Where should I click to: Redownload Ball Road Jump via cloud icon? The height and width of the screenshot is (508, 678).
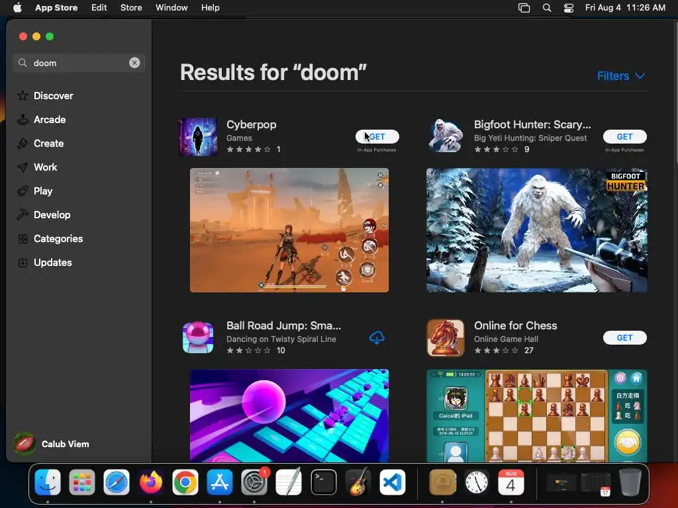(377, 338)
